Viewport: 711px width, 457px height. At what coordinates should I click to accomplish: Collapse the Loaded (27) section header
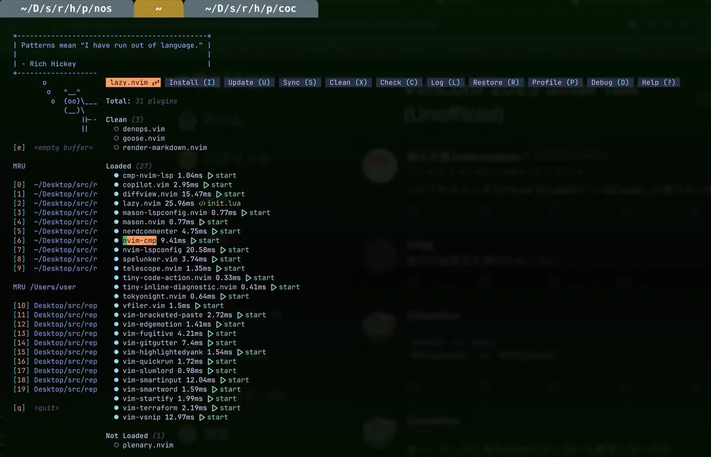point(118,166)
